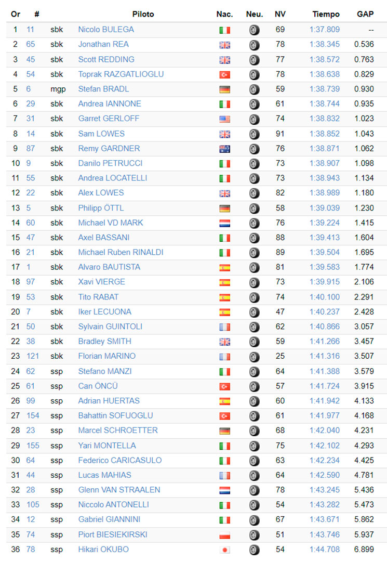Open Jonathan REA's rider link

pyautogui.click(x=103, y=44)
